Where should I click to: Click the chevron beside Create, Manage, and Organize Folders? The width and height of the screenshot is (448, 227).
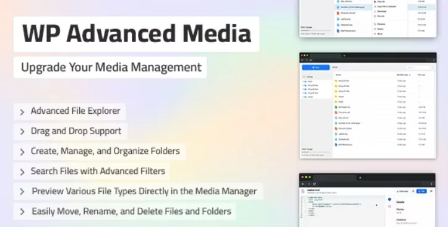point(22,152)
